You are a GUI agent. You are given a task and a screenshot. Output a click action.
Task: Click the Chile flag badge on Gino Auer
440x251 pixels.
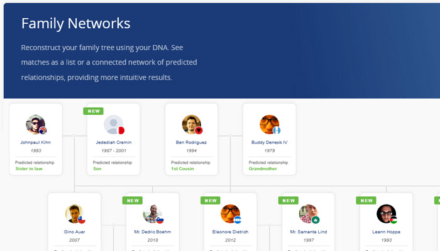[82, 220]
